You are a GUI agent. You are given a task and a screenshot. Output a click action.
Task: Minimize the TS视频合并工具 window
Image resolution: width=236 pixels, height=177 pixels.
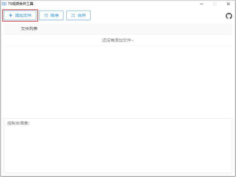(x=202, y=4)
